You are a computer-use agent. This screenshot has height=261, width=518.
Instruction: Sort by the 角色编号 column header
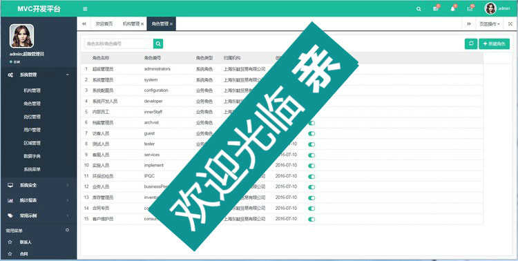point(153,58)
